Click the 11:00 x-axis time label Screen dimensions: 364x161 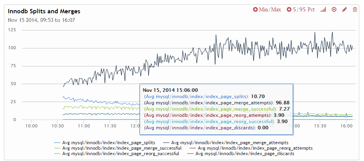pos(84,126)
